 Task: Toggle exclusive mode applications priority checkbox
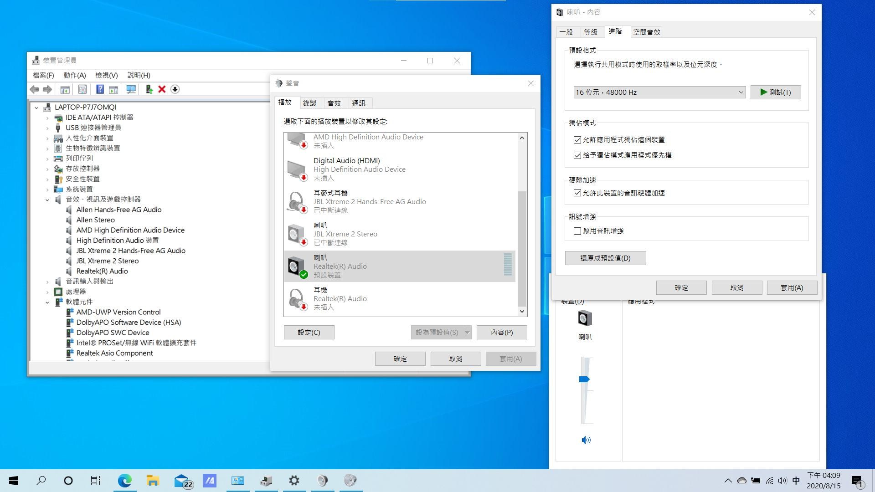click(x=577, y=155)
